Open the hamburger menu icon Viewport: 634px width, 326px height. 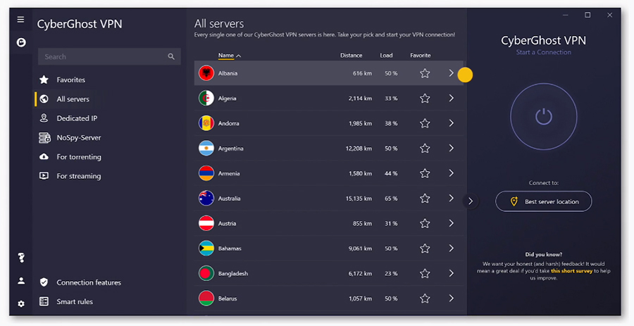click(x=20, y=20)
